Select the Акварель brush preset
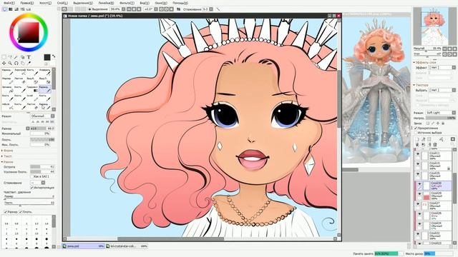Viewport: 458px width, 257px height. [45, 72]
